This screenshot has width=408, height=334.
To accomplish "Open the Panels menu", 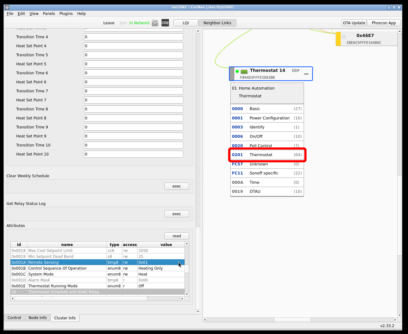I will [x=49, y=14].
